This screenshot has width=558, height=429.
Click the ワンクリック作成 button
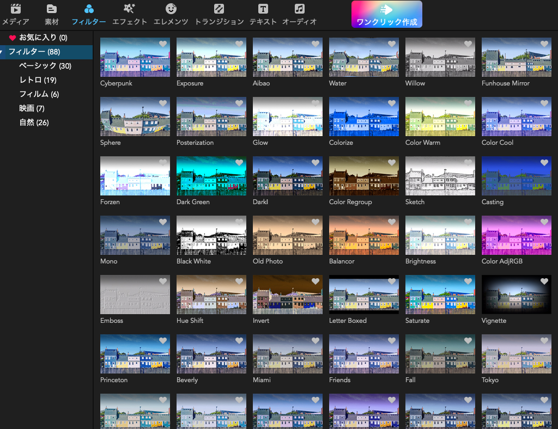pyautogui.click(x=386, y=15)
